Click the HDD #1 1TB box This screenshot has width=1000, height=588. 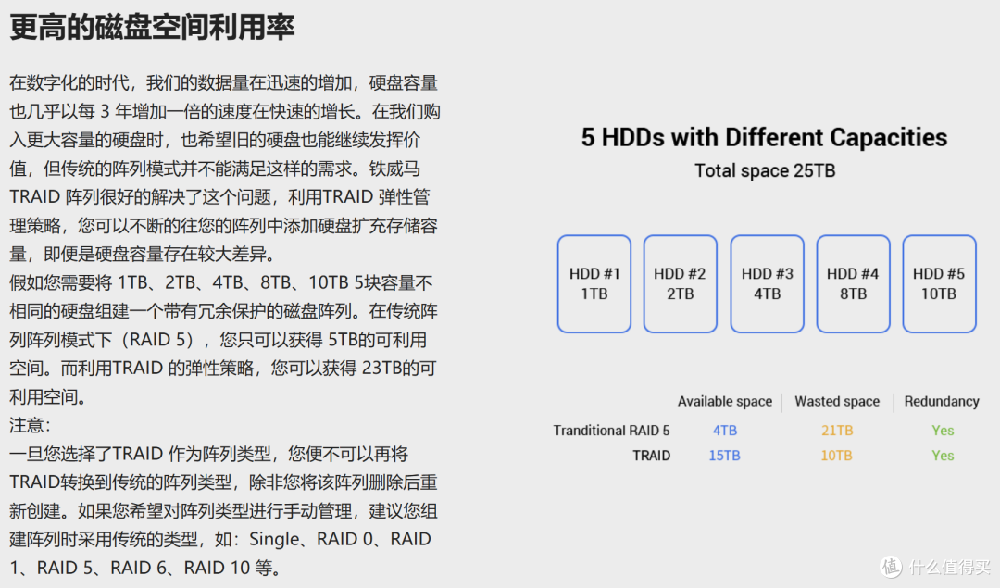pyautogui.click(x=594, y=283)
